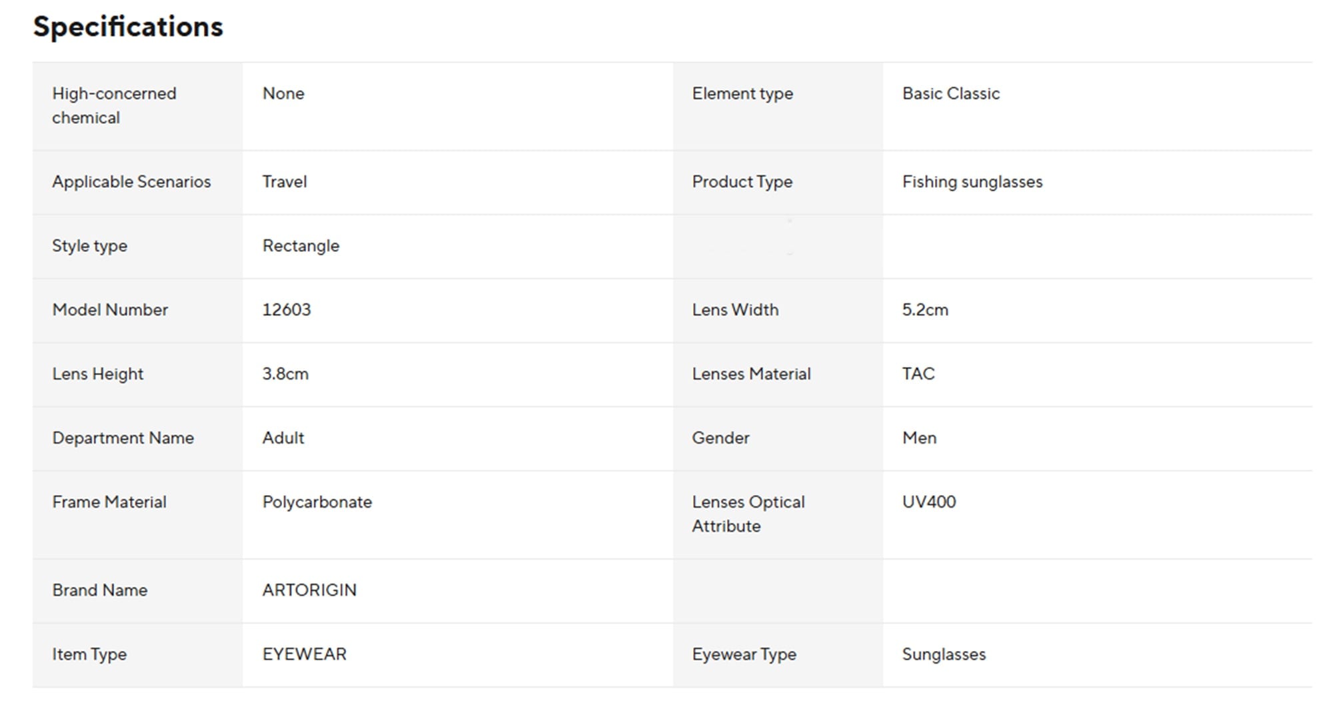1333x701 pixels.
Task: Click the UV400 optical attribute value
Action: pos(928,502)
